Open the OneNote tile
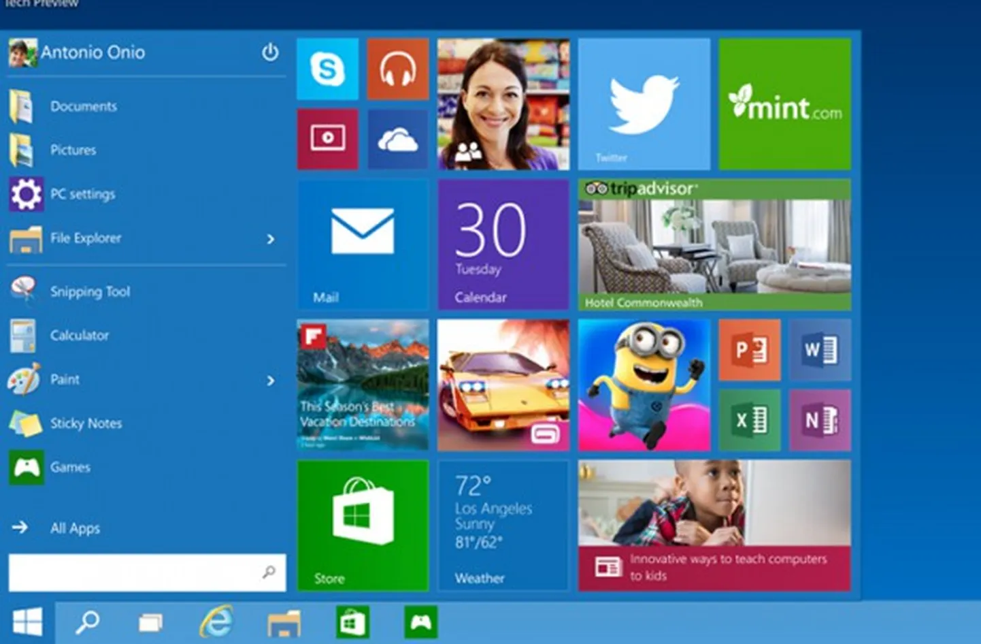 point(820,420)
